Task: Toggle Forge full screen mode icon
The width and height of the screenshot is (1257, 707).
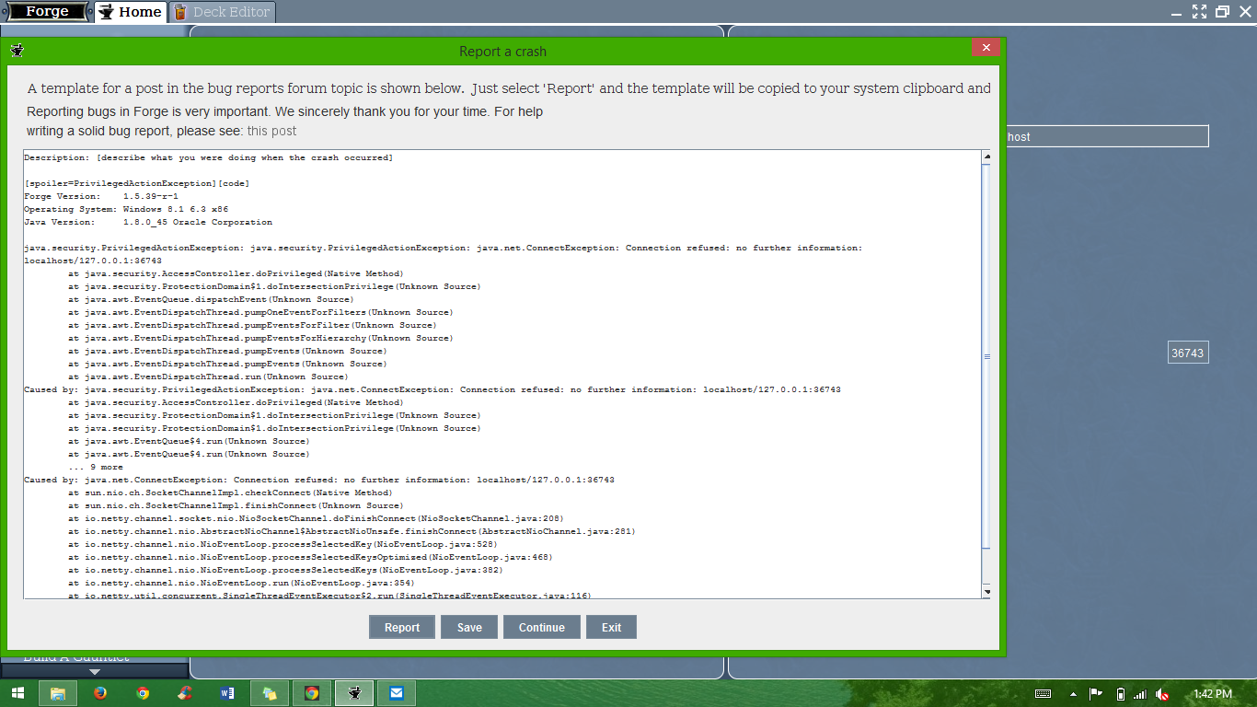Action: click(1199, 12)
